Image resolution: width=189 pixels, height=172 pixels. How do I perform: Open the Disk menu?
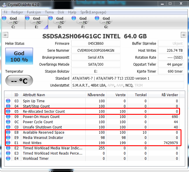pyautogui.click(x=61, y=12)
